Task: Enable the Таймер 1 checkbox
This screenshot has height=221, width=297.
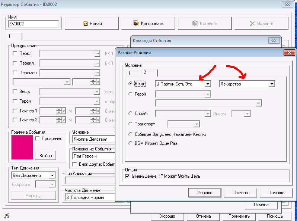Action: click(15, 111)
